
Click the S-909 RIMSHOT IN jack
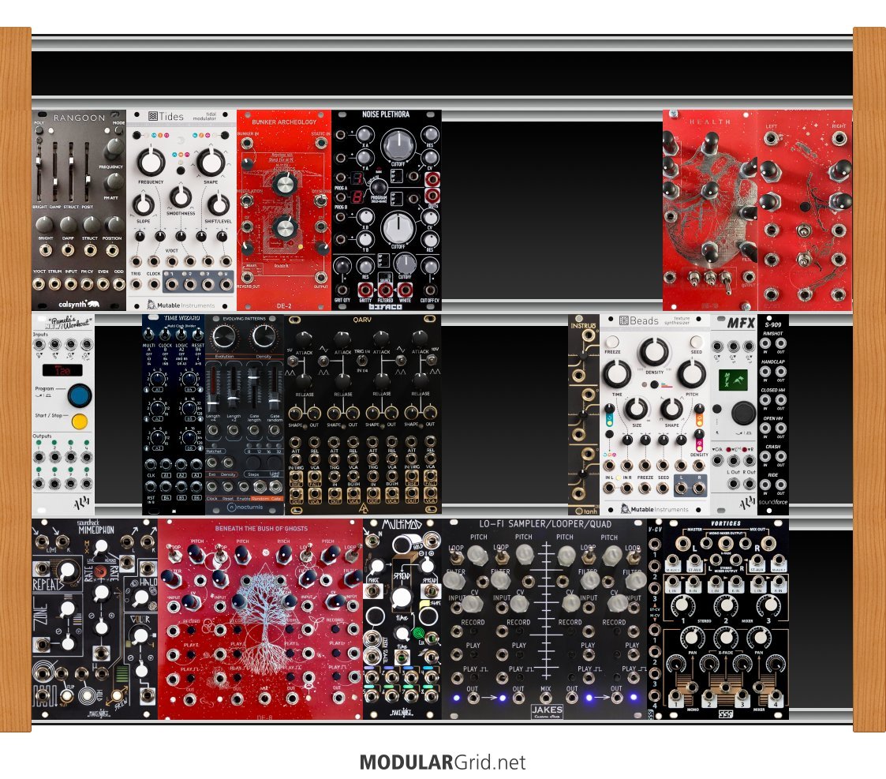[765, 343]
